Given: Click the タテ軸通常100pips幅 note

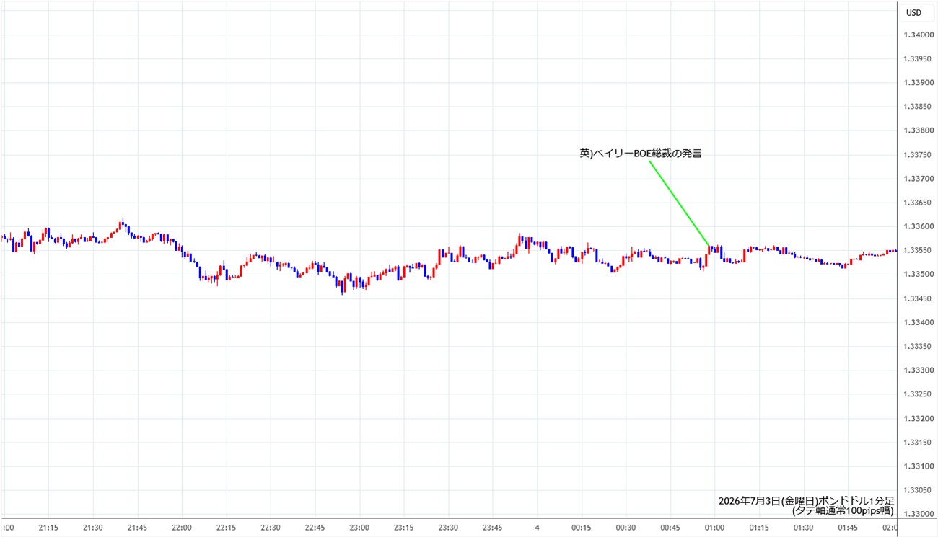Looking at the screenshot, I should pos(843,510).
